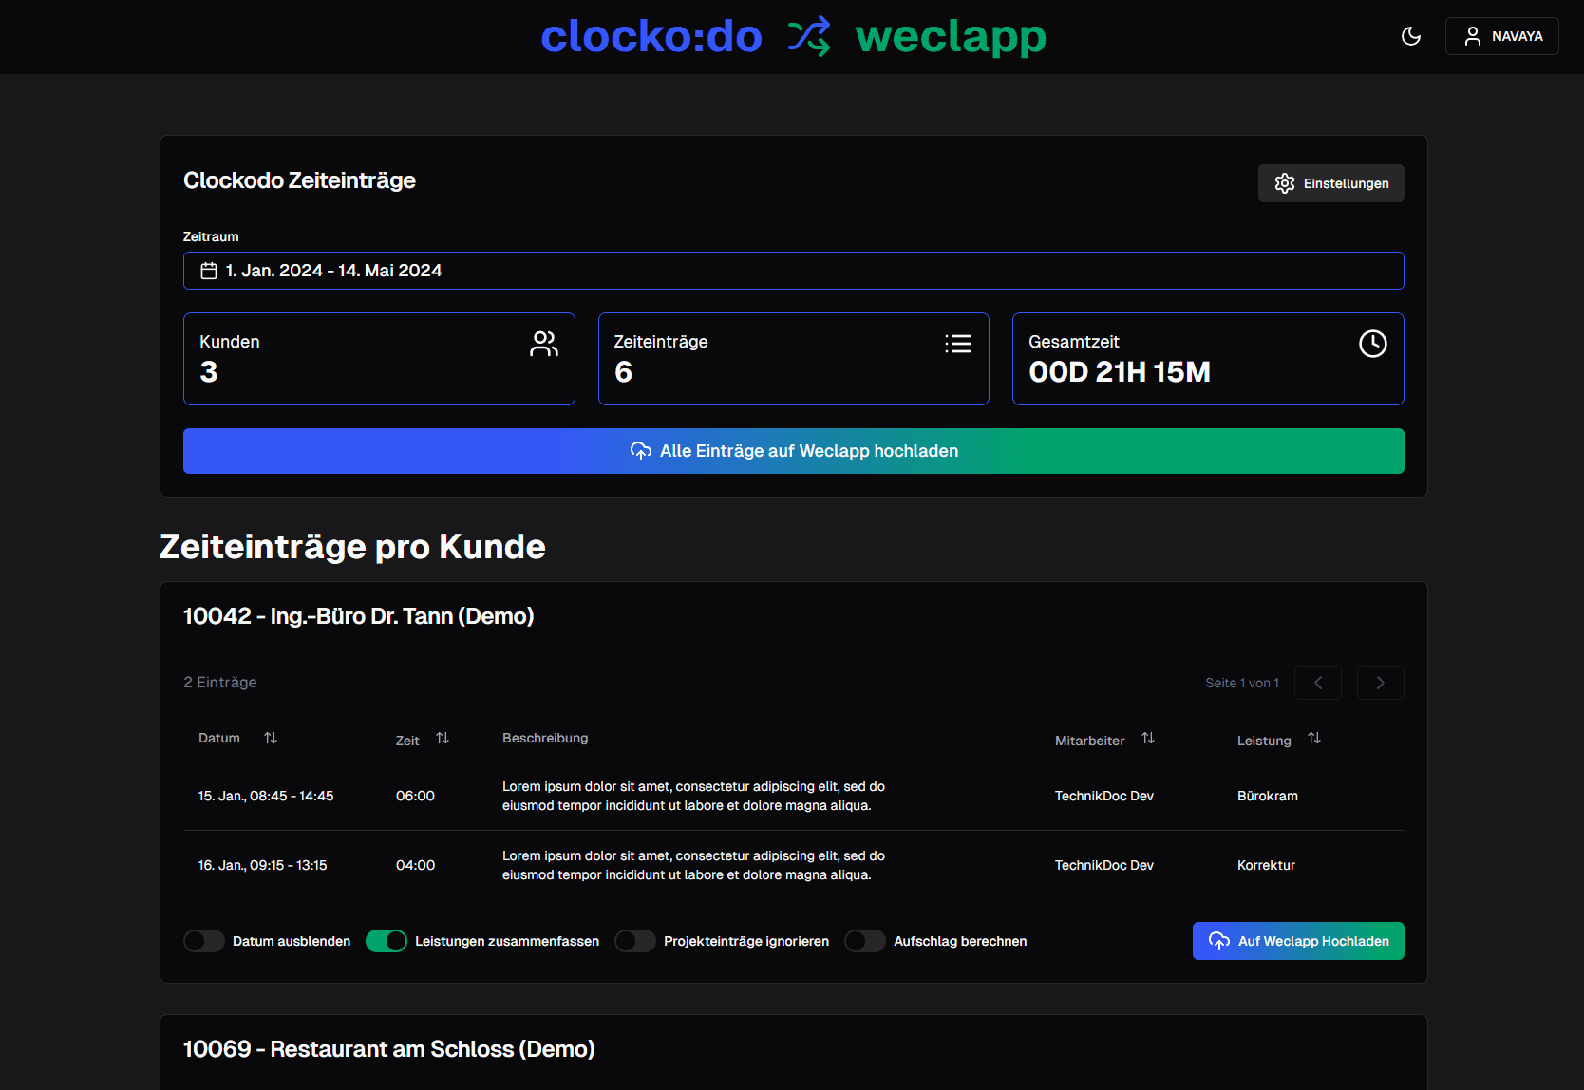The width and height of the screenshot is (1584, 1090).
Task: Enable Projekteinträge ignorieren toggle
Action: click(x=635, y=941)
